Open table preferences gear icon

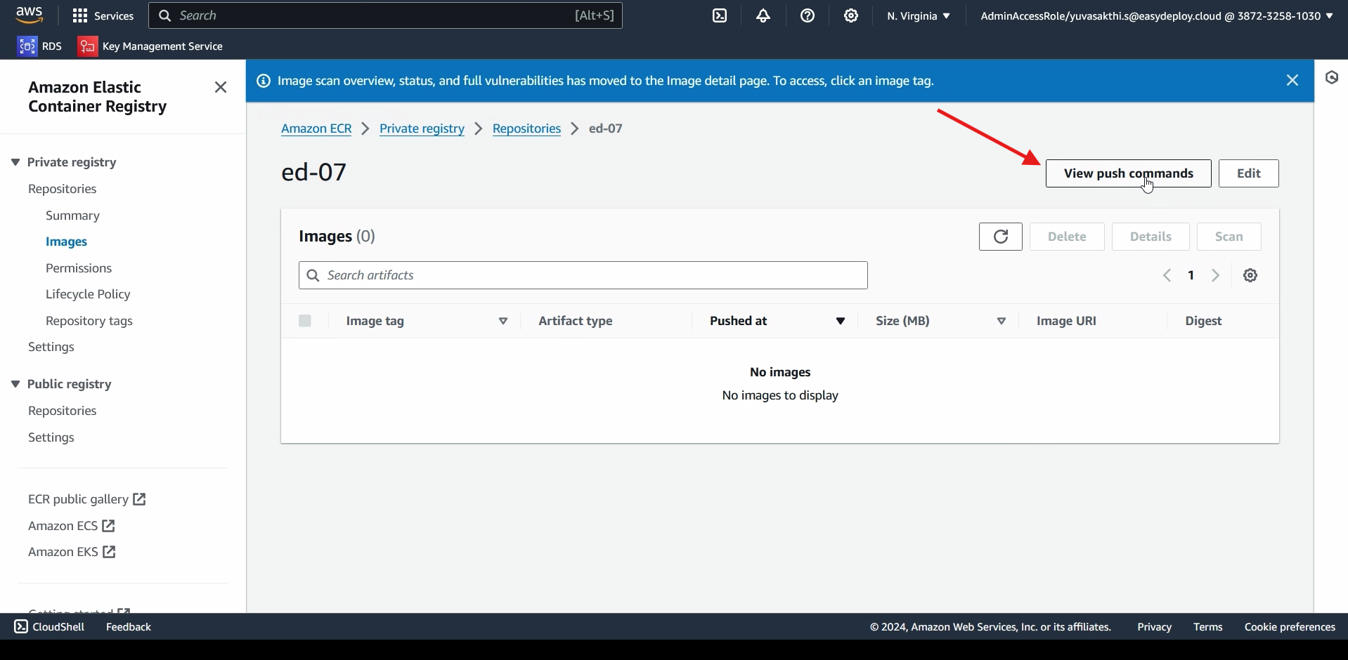(x=1250, y=275)
